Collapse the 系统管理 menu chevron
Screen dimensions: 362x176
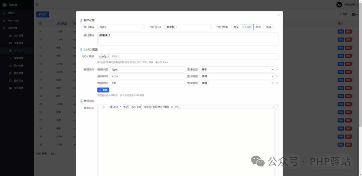pos(30,28)
